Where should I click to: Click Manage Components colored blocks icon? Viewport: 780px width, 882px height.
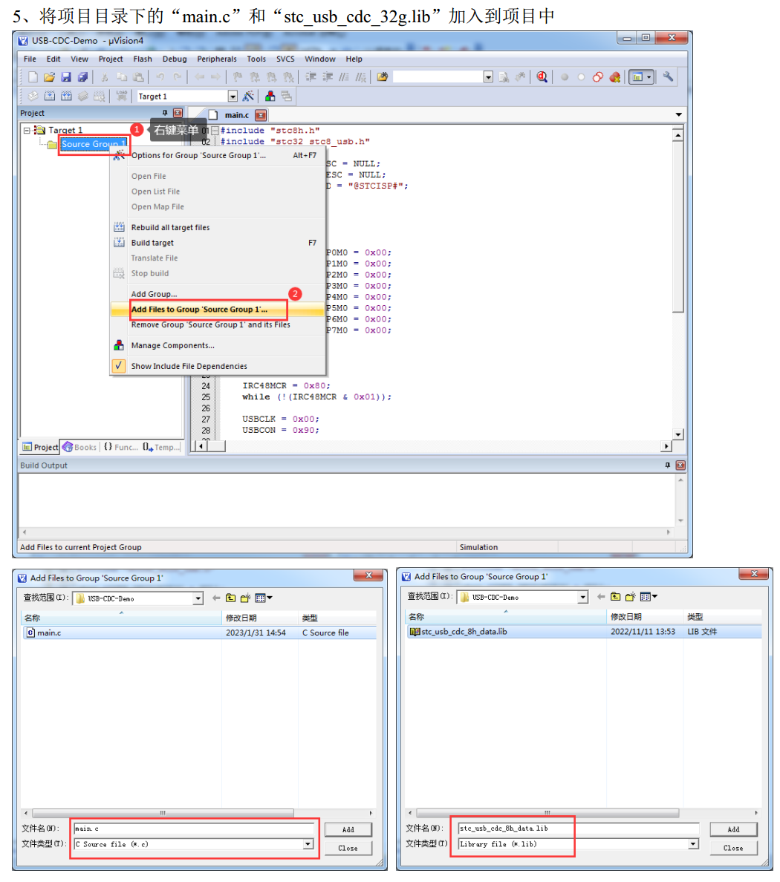(x=270, y=97)
